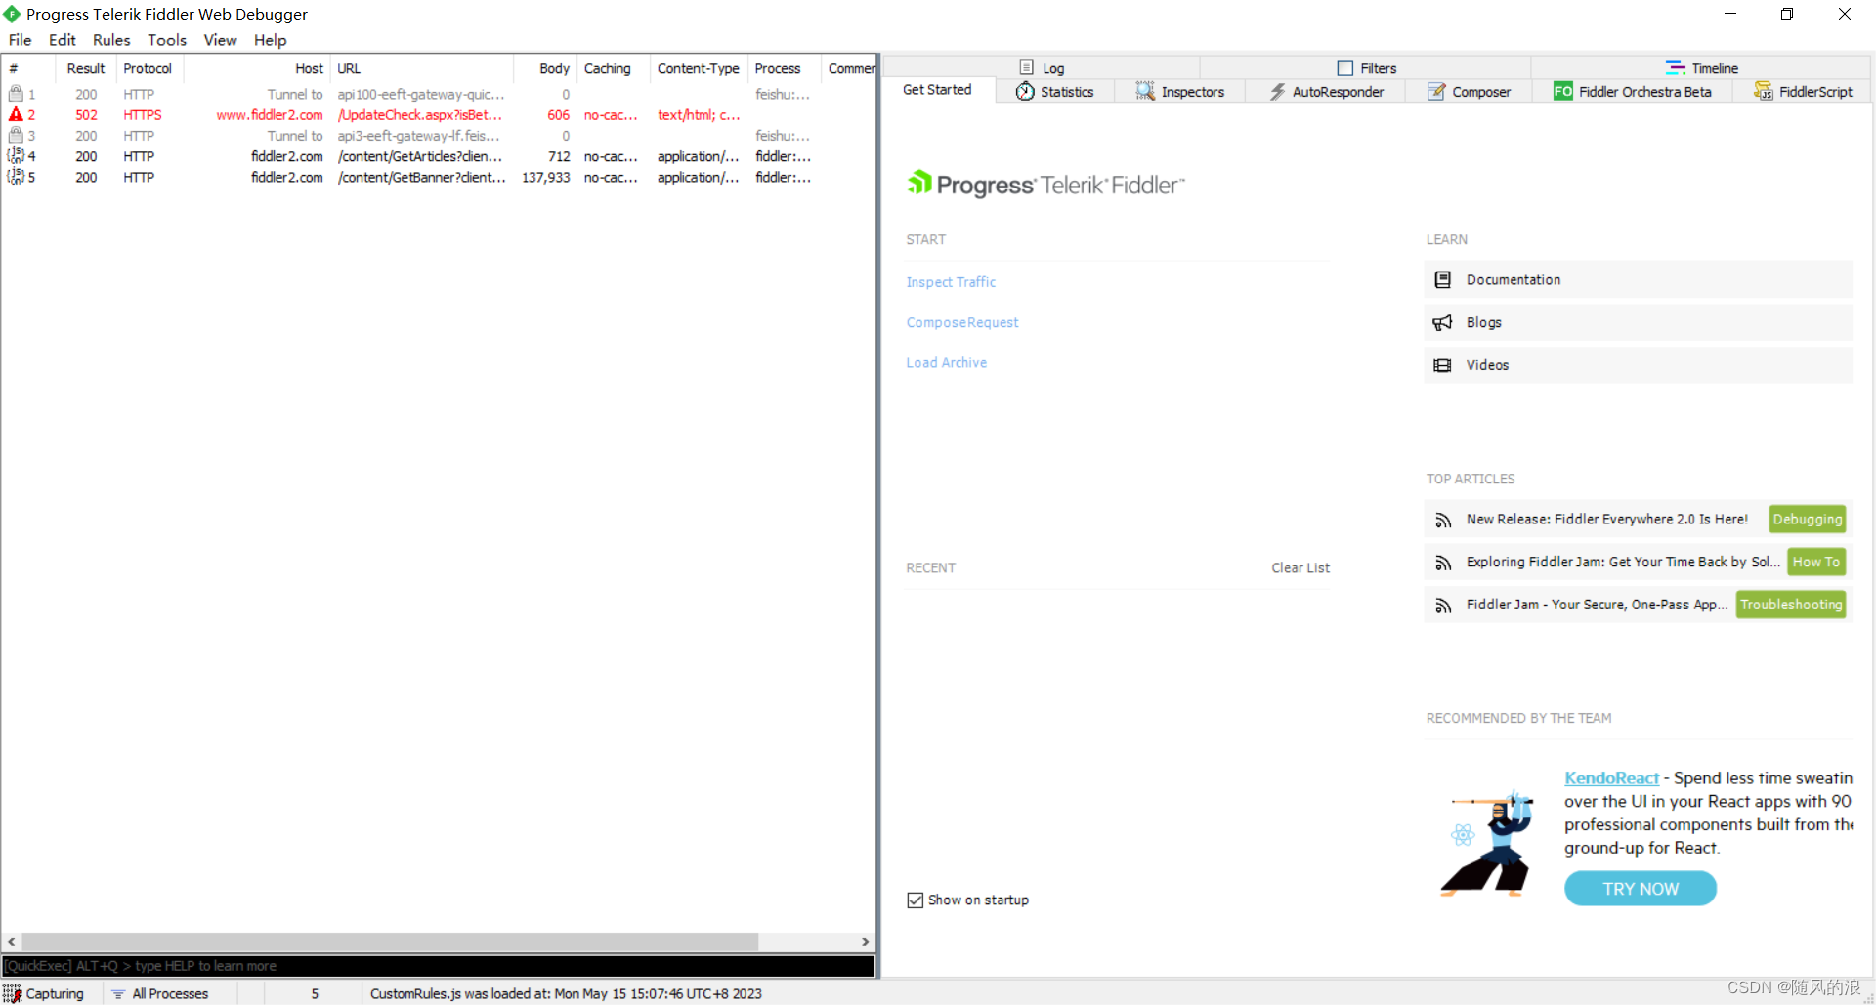1876x1005 pixels.
Task: Click RSS icon beside Fiddler Jam Secure article
Action: tap(1442, 606)
